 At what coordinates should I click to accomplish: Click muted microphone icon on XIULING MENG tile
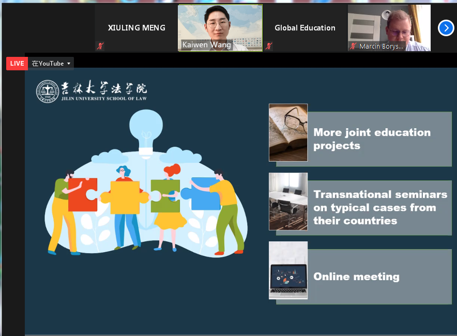(x=100, y=46)
